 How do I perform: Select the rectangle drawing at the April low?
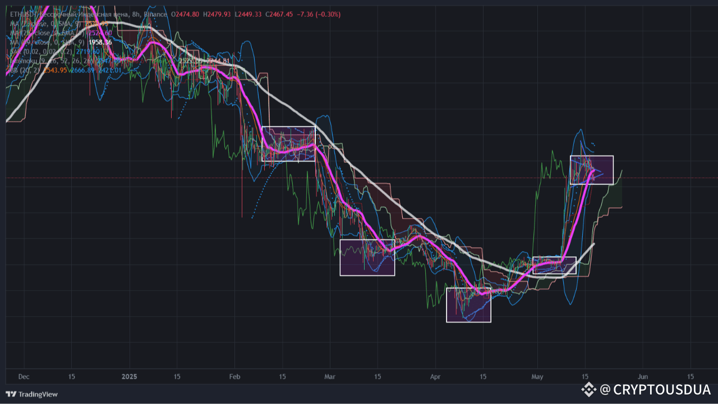468,304
